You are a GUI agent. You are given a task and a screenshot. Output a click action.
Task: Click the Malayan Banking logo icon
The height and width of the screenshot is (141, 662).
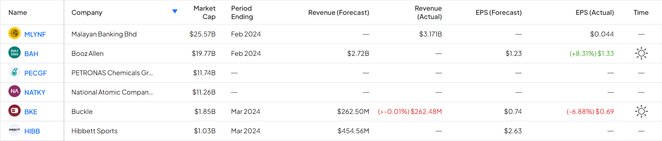[15, 33]
